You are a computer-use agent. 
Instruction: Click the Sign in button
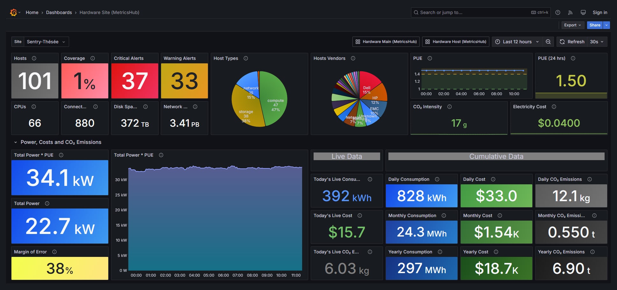600,12
